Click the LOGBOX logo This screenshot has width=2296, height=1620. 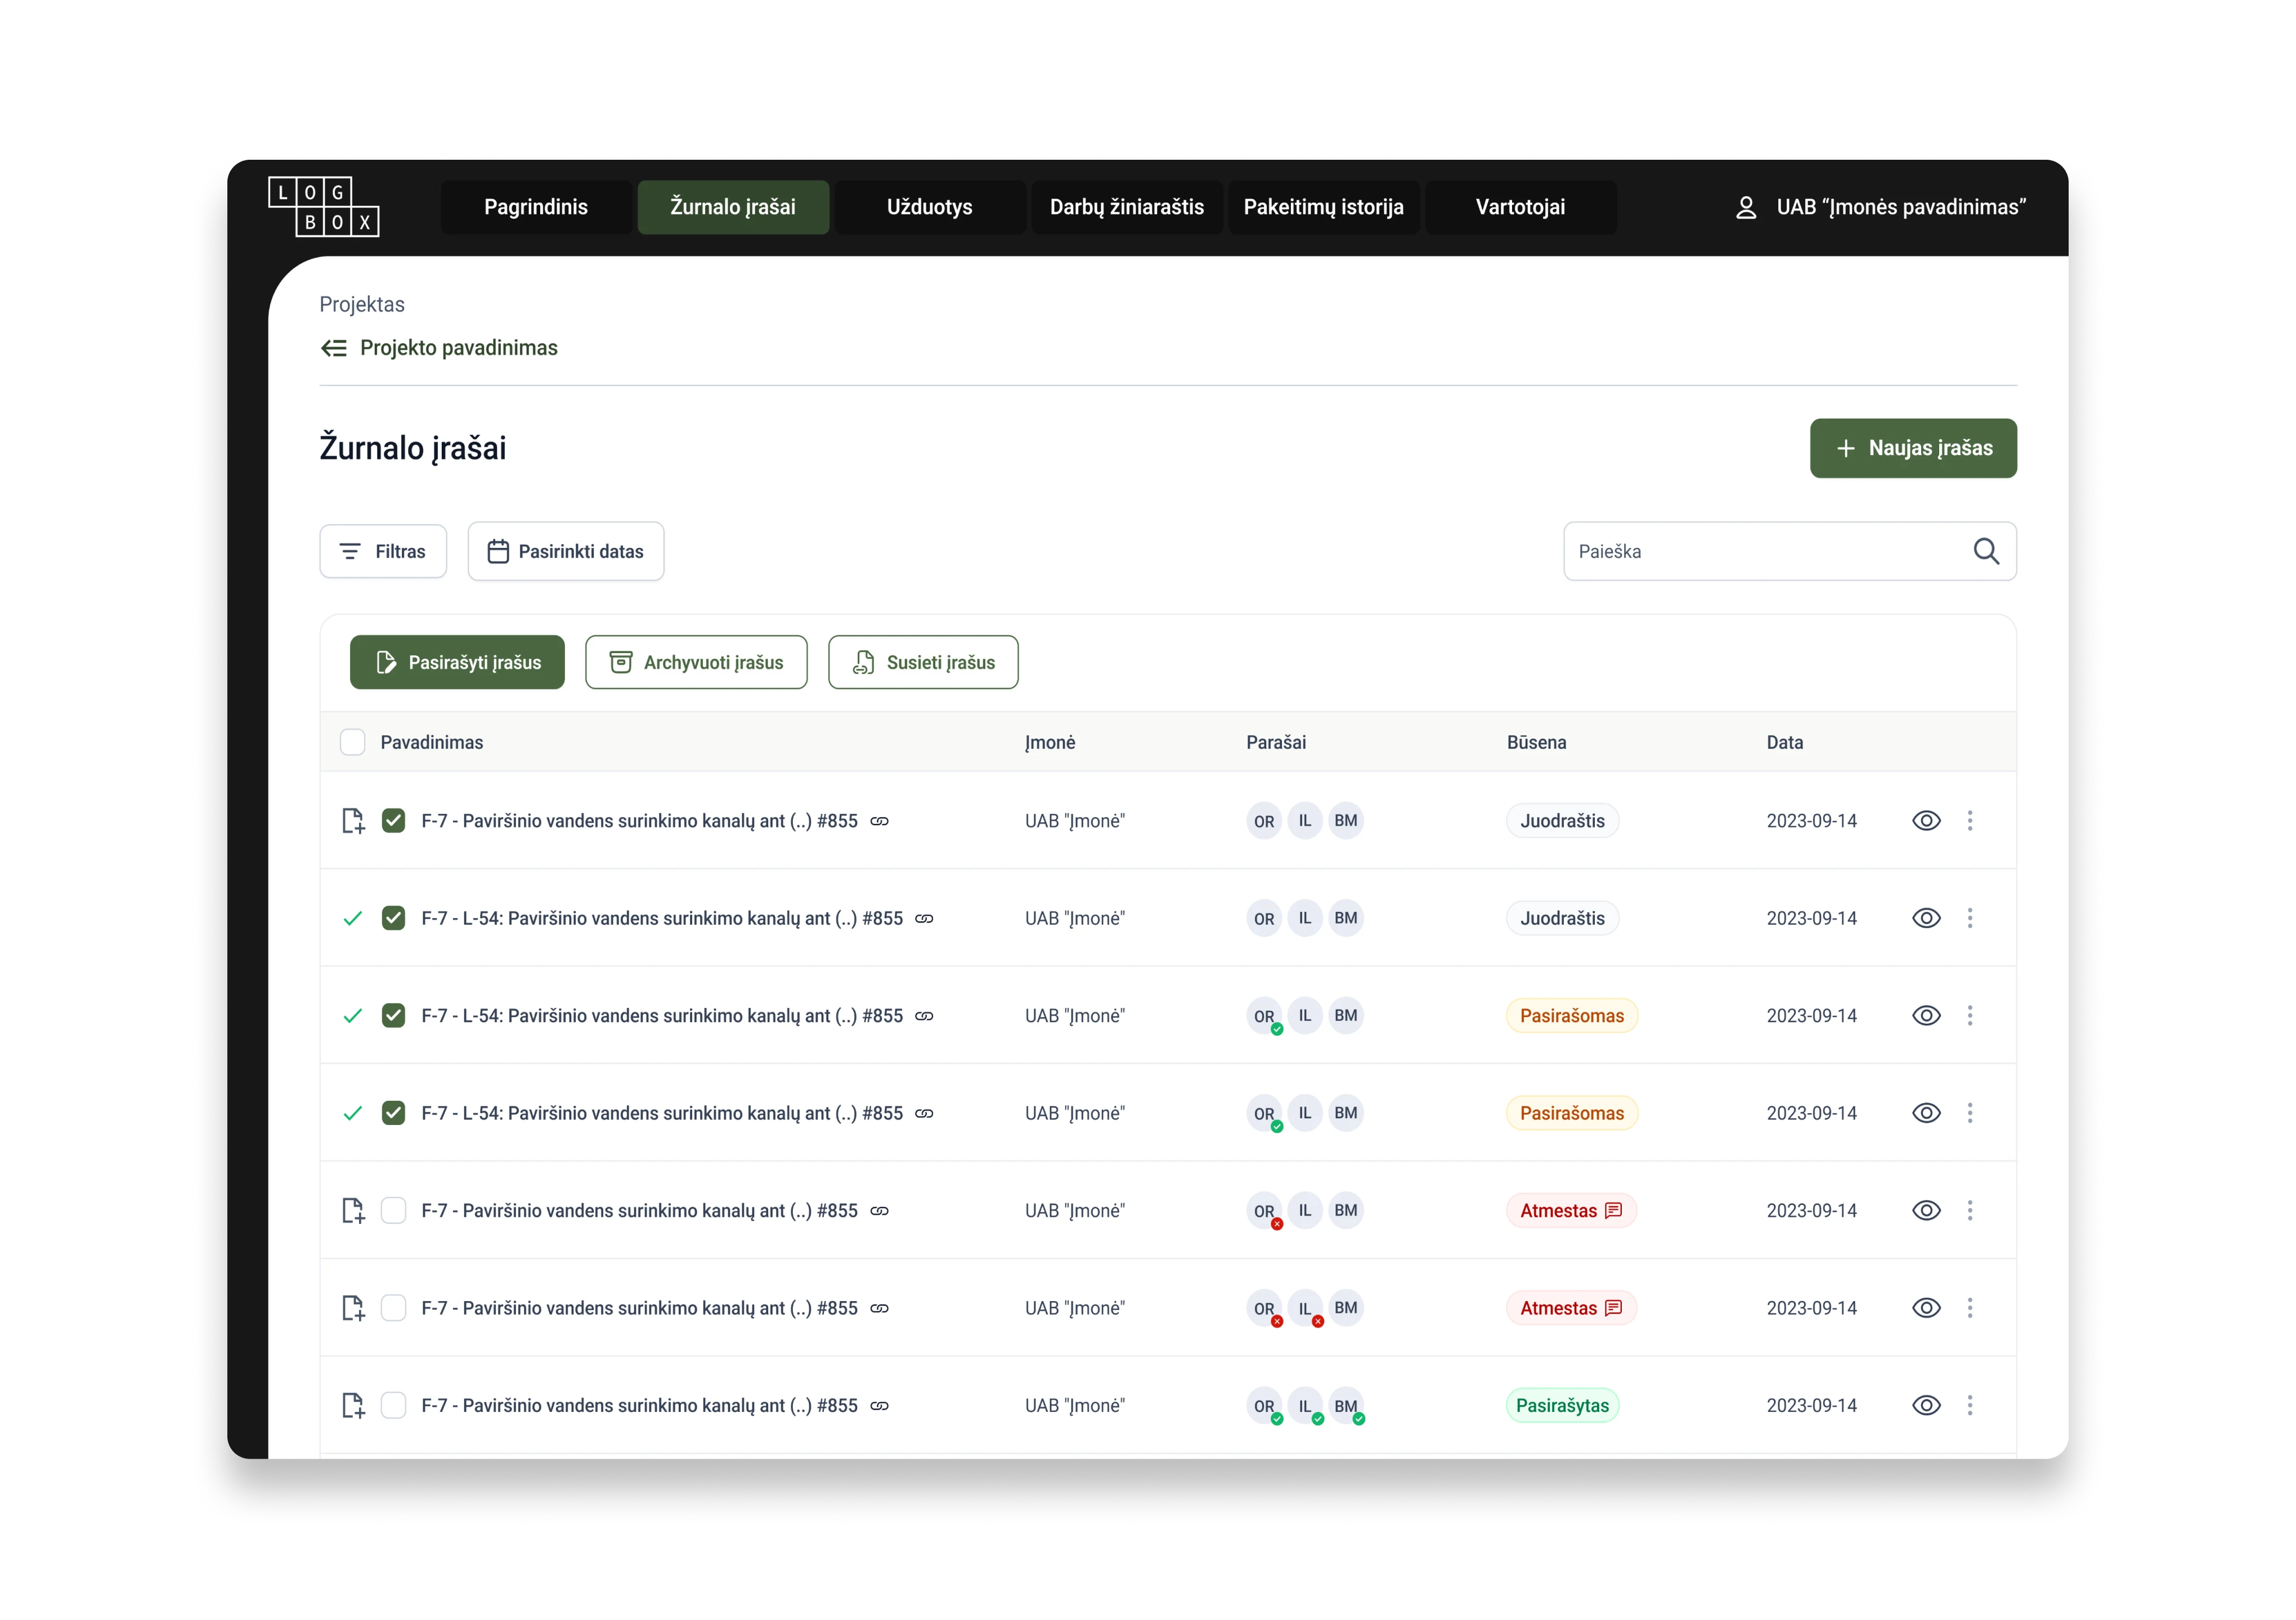324,207
